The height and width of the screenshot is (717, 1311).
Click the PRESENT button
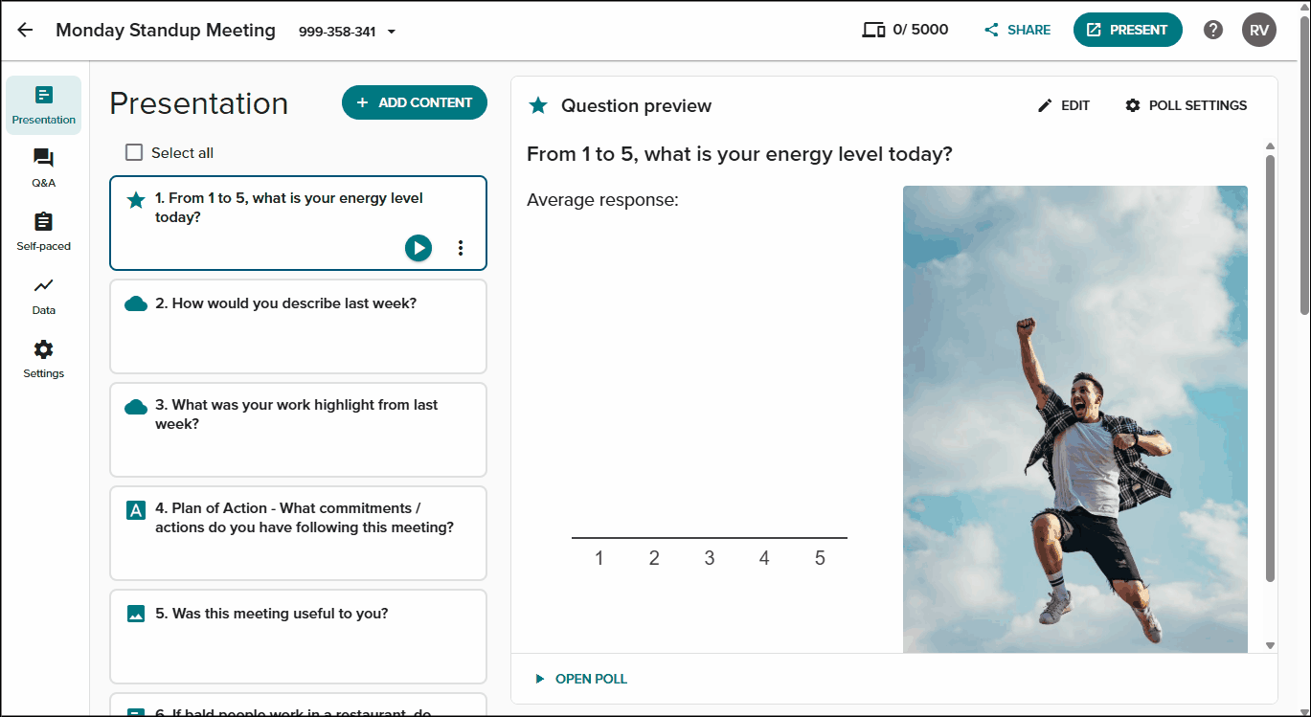click(1127, 30)
